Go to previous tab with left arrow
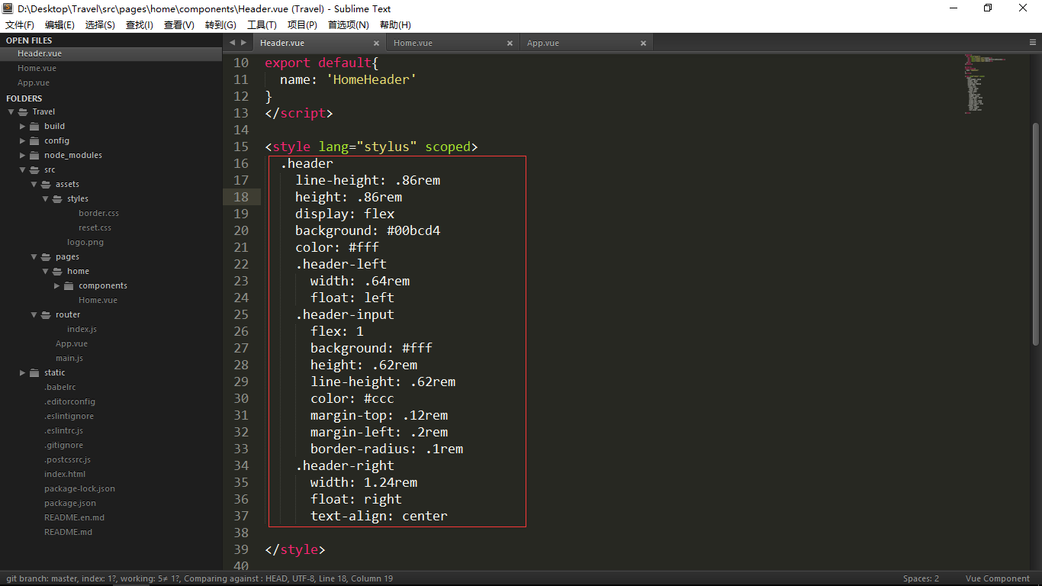 (x=232, y=43)
